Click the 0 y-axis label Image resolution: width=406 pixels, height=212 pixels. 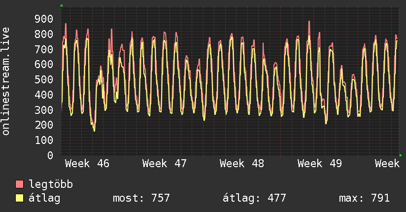pyautogui.click(x=50, y=155)
